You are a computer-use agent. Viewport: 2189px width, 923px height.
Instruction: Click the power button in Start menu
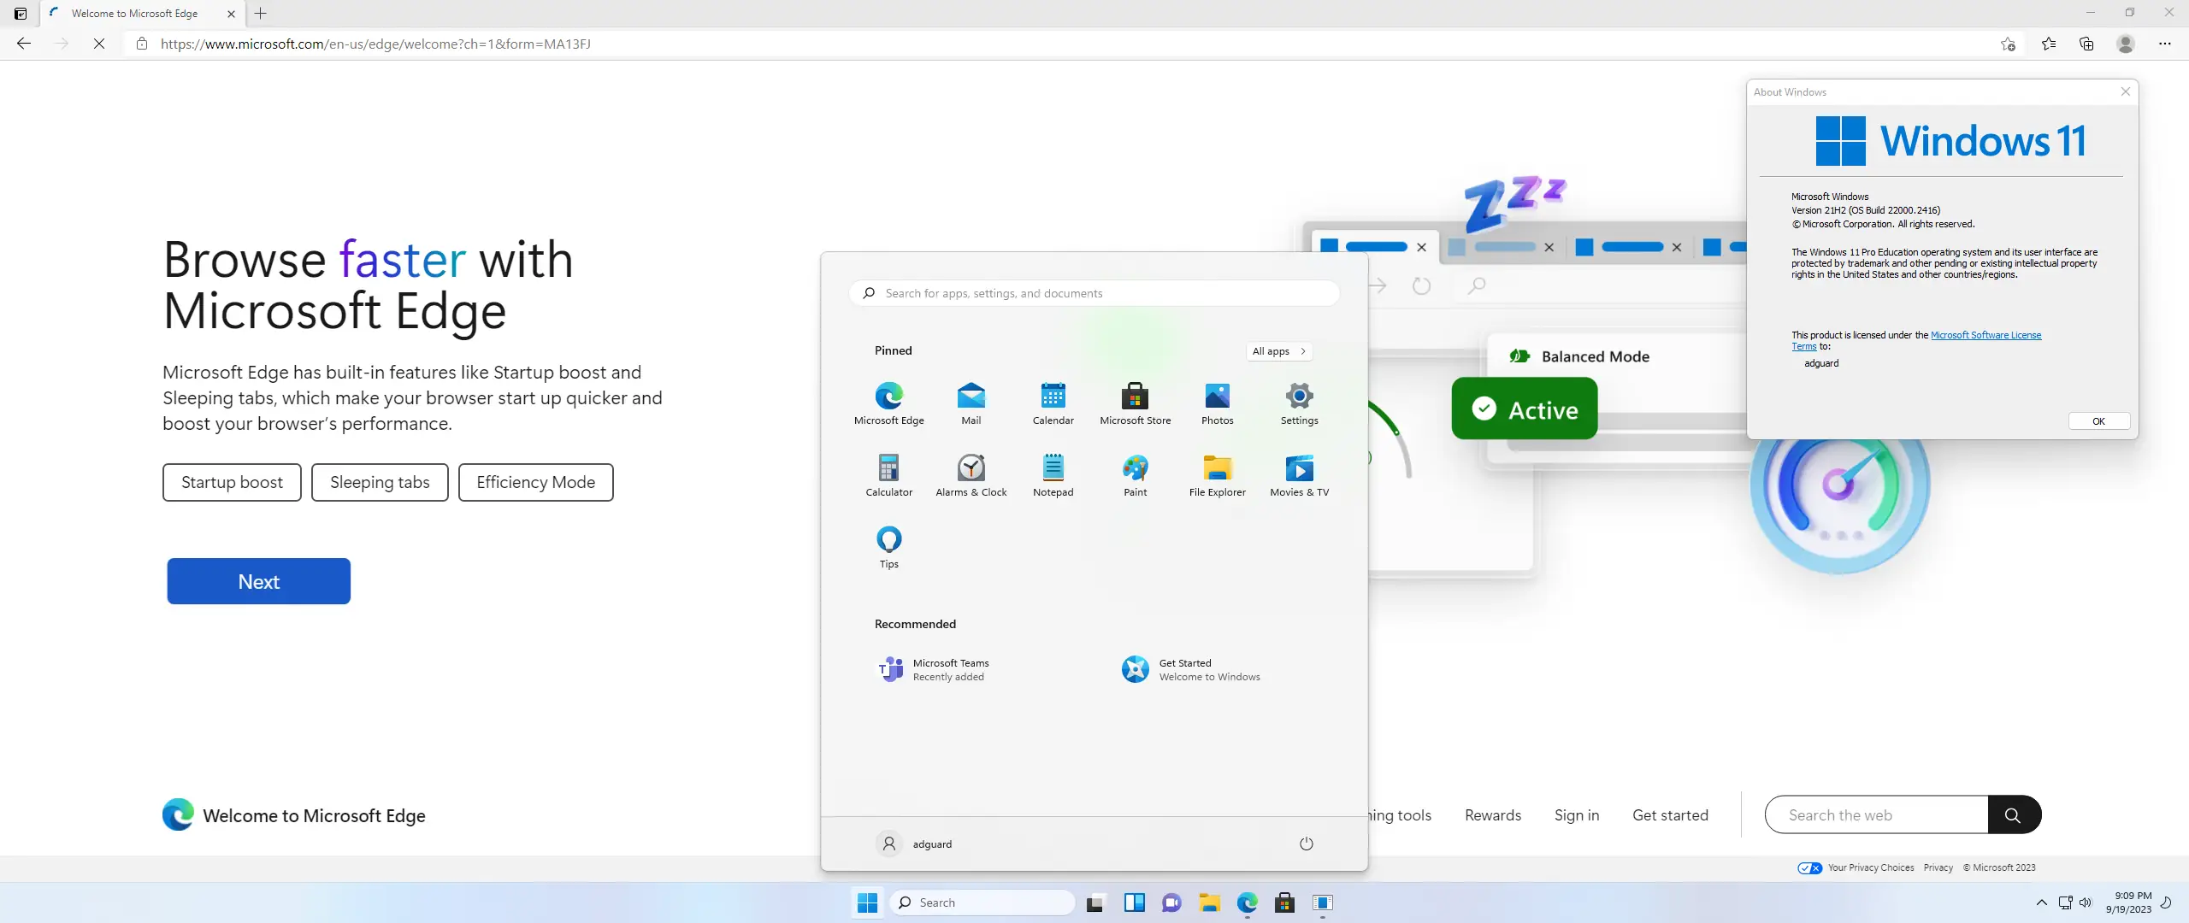[x=1306, y=844]
